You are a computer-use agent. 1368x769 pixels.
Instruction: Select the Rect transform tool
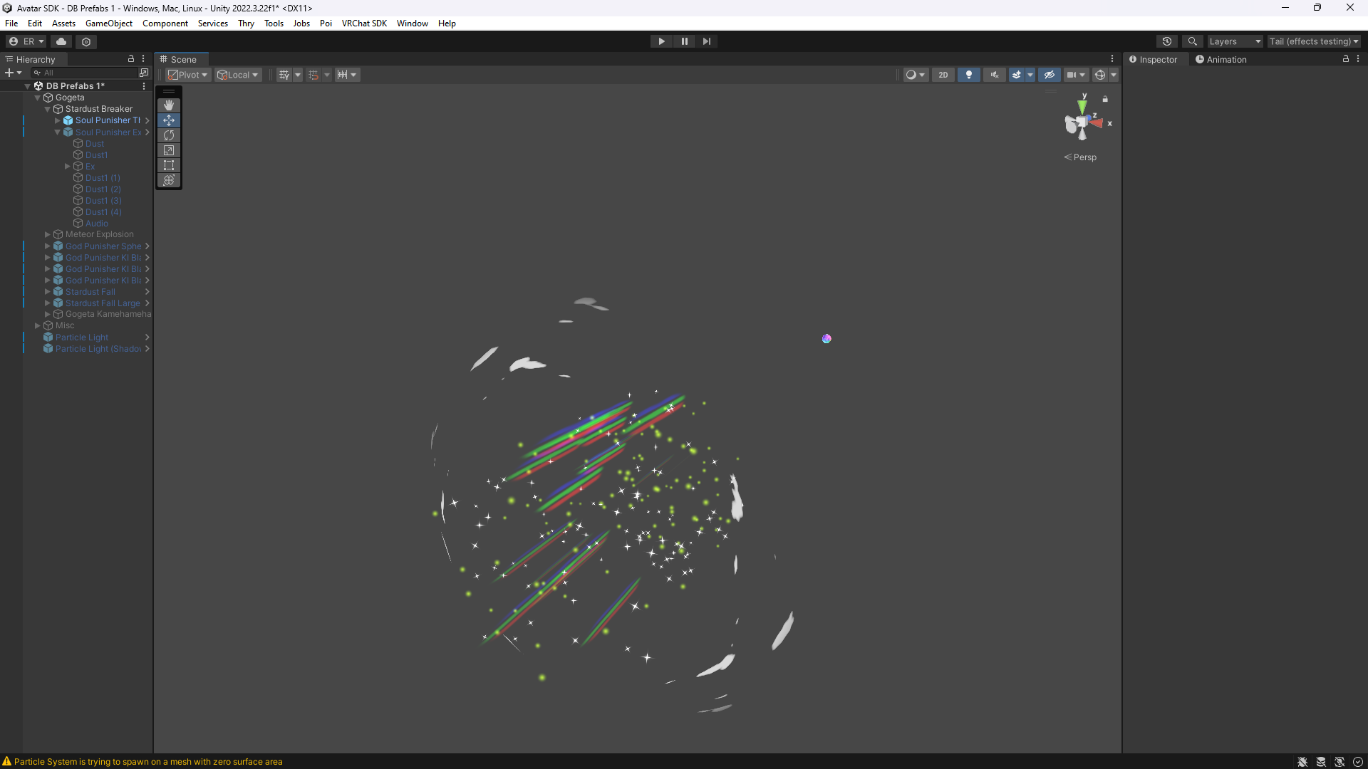click(x=169, y=165)
